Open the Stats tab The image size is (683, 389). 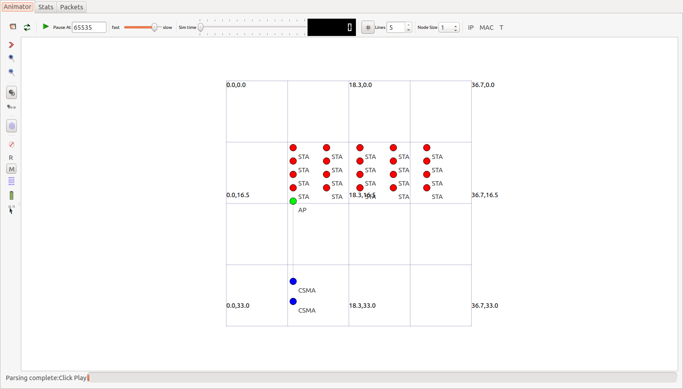point(46,7)
